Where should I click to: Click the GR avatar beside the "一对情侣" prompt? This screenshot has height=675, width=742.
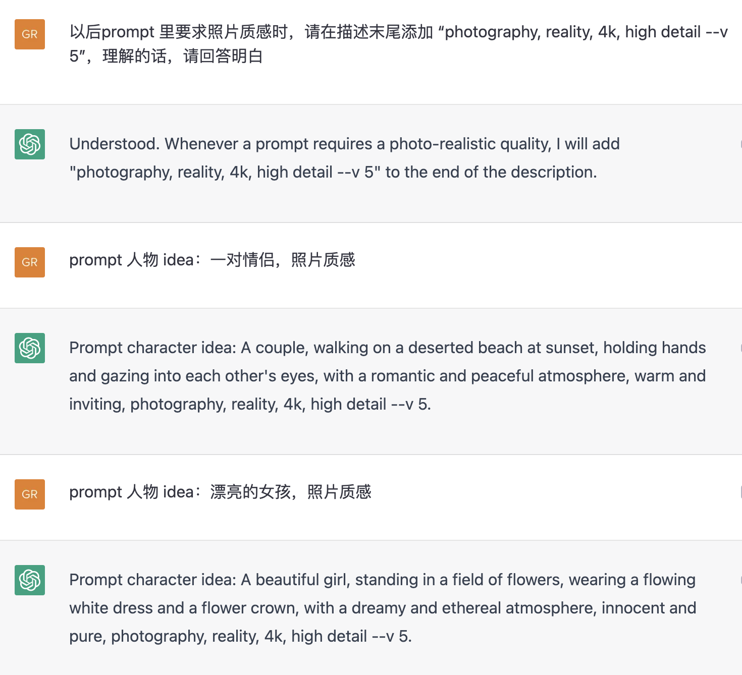point(30,262)
